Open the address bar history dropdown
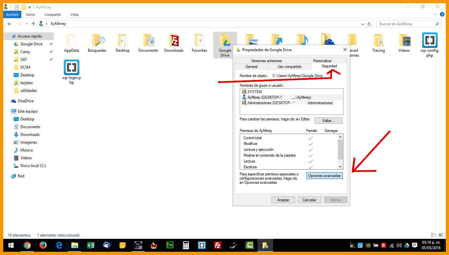Screen dimensions: 449x255 tap(363, 24)
